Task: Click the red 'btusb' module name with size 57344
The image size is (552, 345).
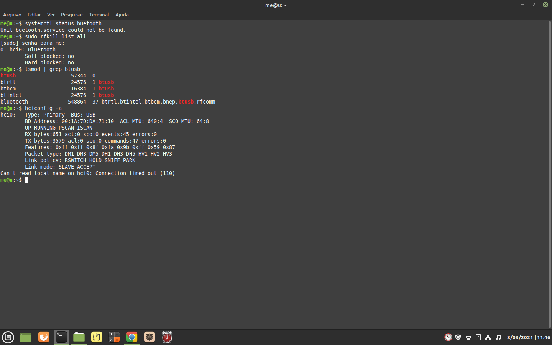Action: click(x=8, y=76)
